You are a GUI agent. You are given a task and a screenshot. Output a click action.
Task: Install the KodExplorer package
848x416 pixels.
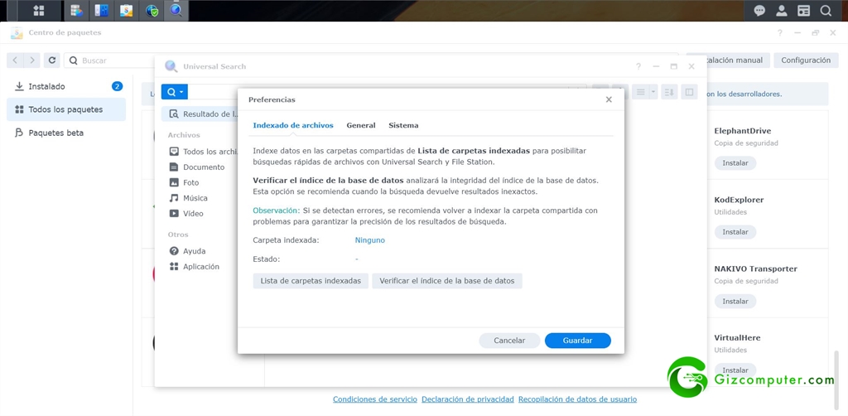pyautogui.click(x=735, y=232)
